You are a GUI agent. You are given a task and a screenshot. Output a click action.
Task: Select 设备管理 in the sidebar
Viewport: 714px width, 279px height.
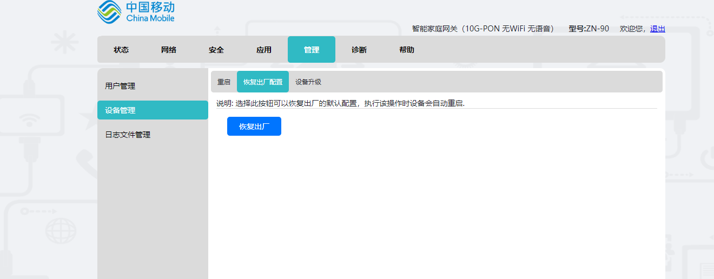tap(153, 110)
